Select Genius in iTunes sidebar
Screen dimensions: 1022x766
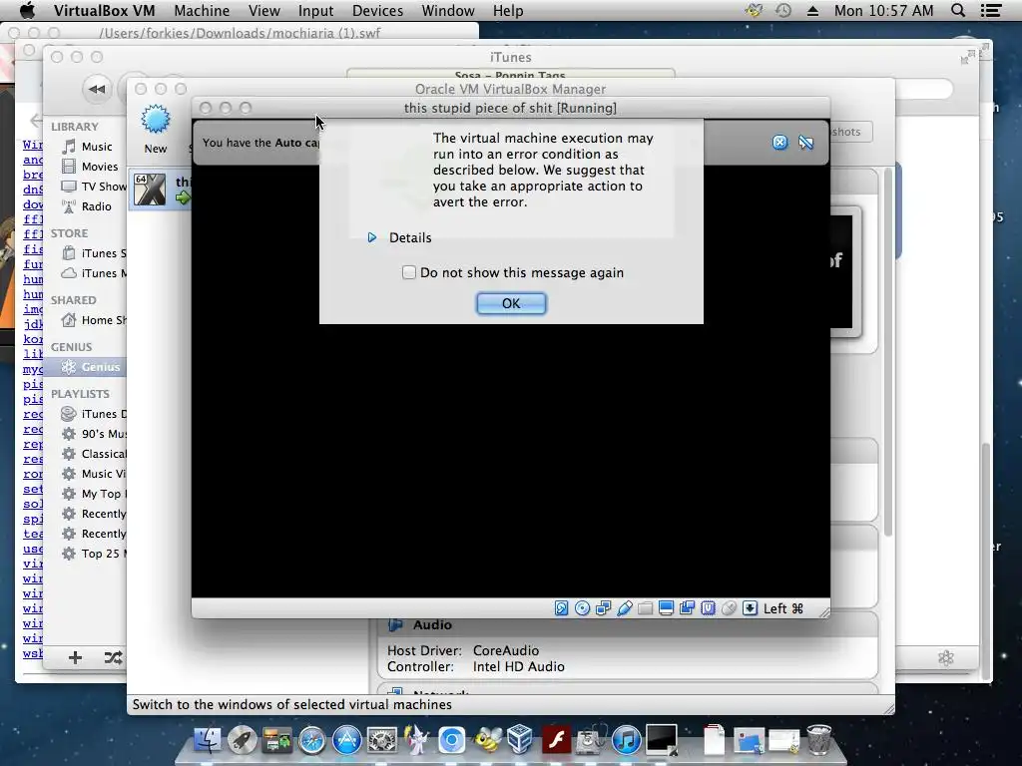86,367
